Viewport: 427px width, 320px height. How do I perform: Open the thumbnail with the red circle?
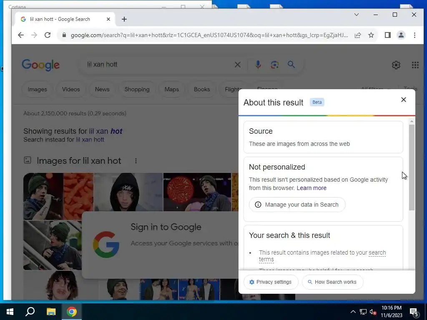(x=197, y=192)
